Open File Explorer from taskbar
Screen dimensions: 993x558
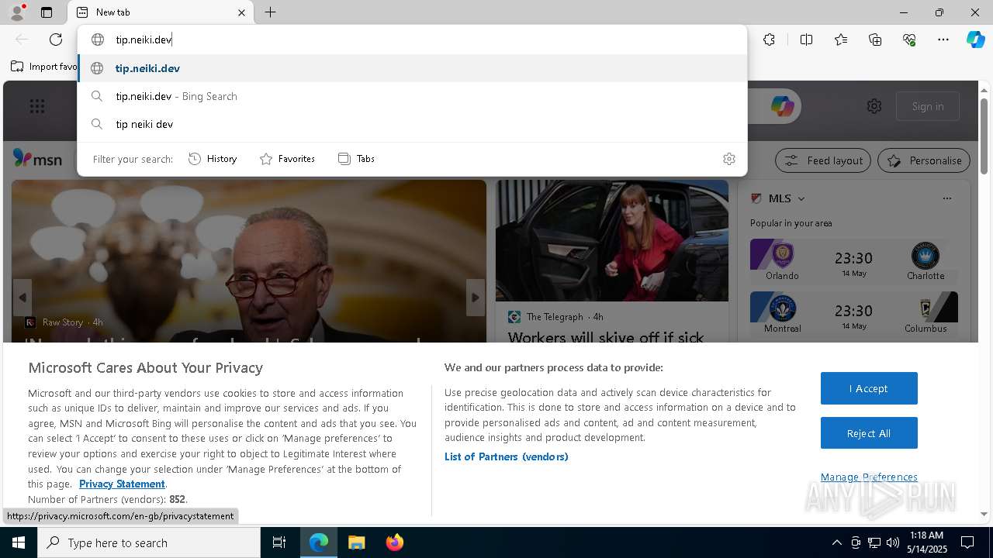[x=356, y=542]
